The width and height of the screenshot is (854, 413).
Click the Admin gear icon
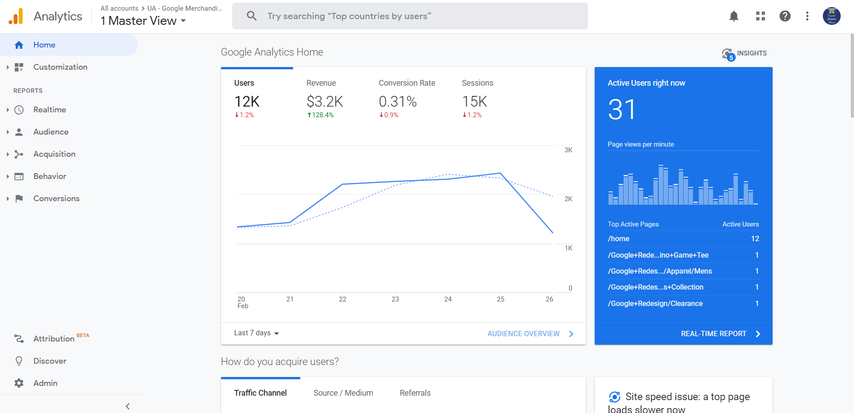19,383
